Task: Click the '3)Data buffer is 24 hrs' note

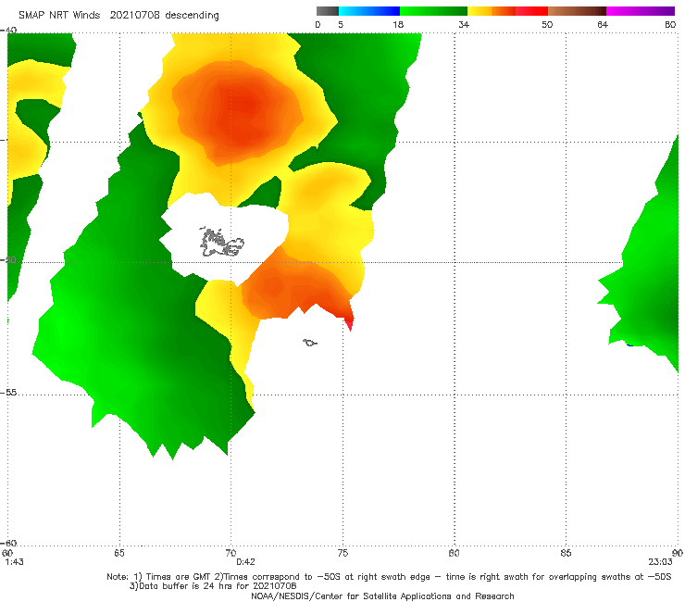Action: click(x=213, y=586)
